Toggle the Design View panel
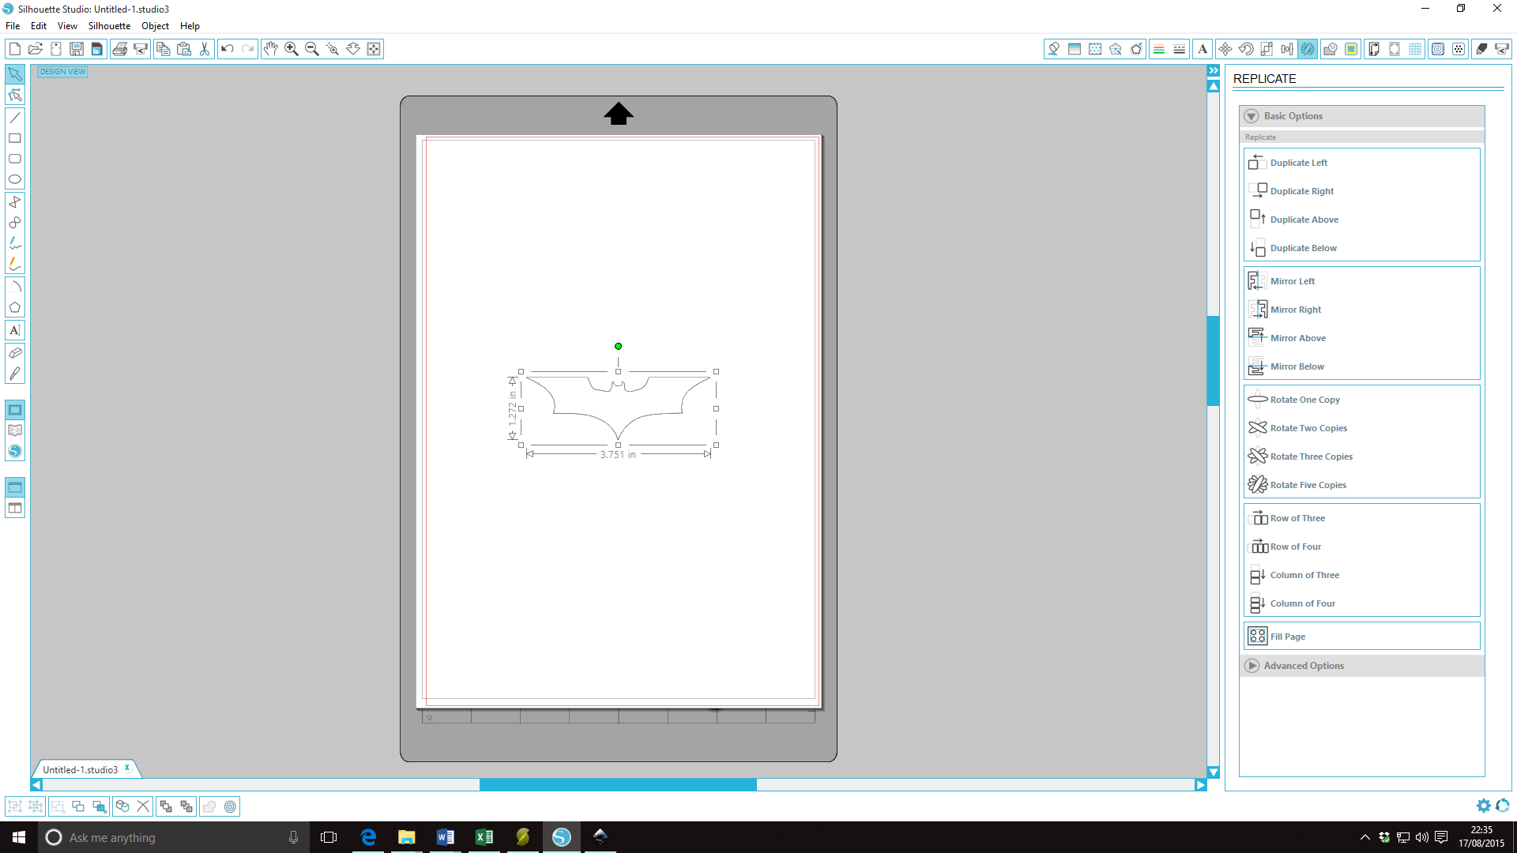Image resolution: width=1517 pixels, height=853 pixels. (x=62, y=71)
